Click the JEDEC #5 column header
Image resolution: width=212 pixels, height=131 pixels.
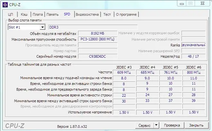coord(171,67)
